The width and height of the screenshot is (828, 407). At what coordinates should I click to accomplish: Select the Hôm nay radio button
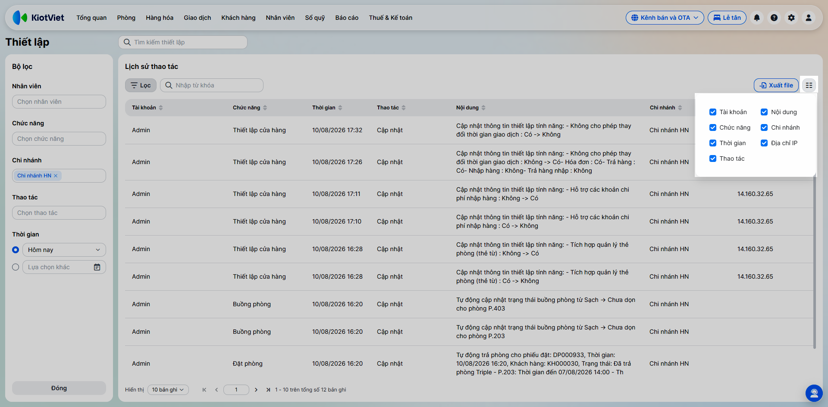click(16, 250)
